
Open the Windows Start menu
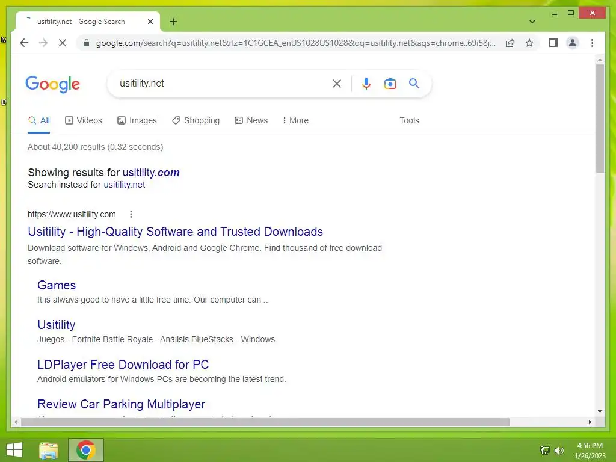15,450
